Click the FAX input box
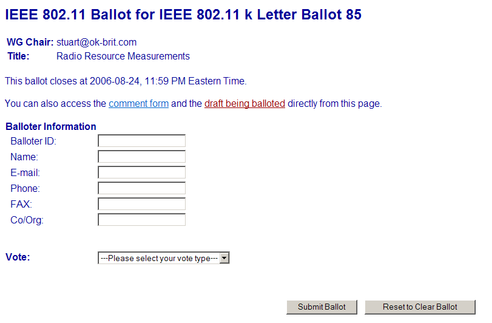Screen dimensions: 492x323 coord(141,204)
